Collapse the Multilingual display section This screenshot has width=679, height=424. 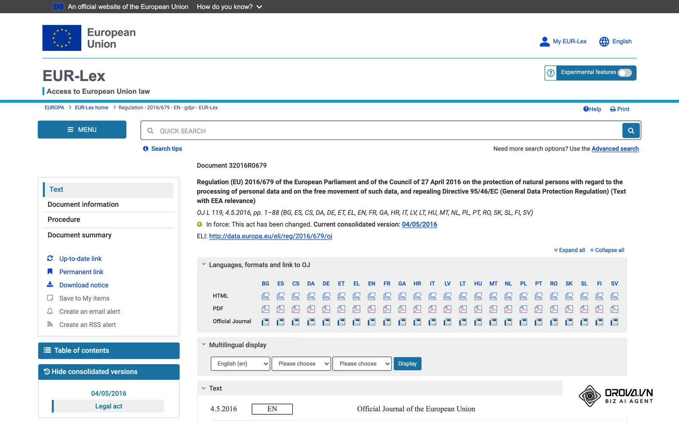click(204, 344)
